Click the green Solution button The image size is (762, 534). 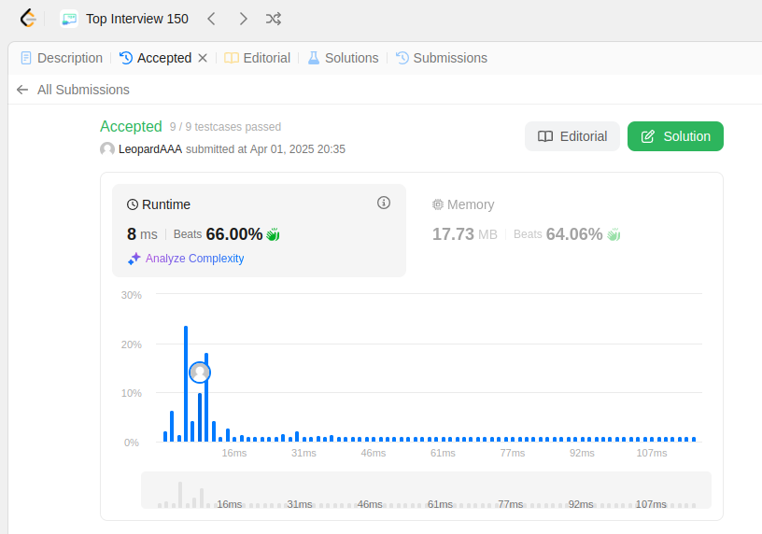coord(675,136)
